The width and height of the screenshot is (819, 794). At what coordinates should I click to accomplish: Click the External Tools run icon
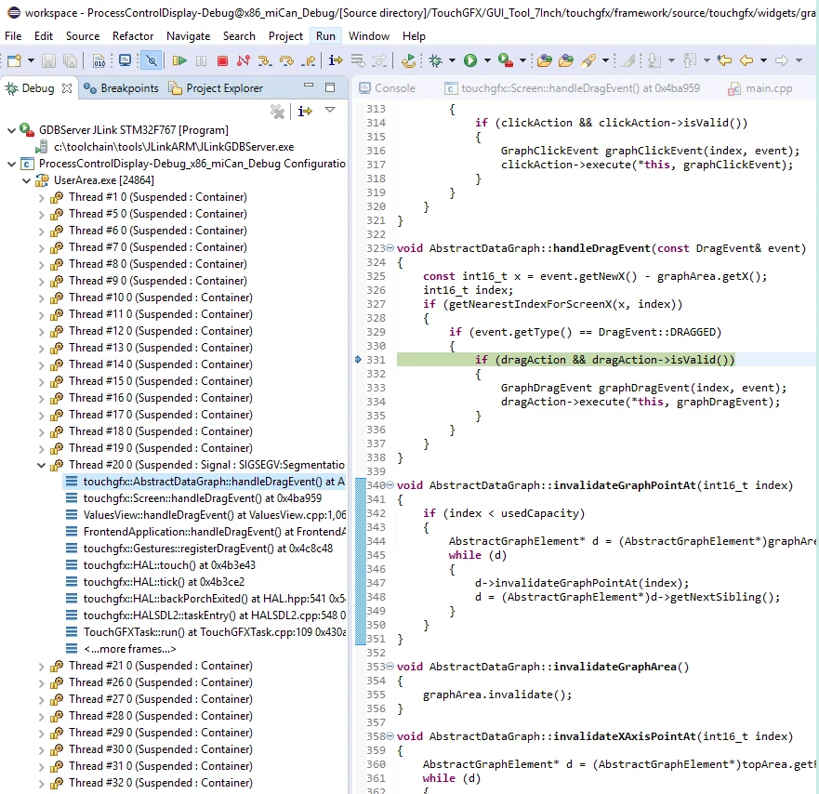pyautogui.click(x=505, y=60)
